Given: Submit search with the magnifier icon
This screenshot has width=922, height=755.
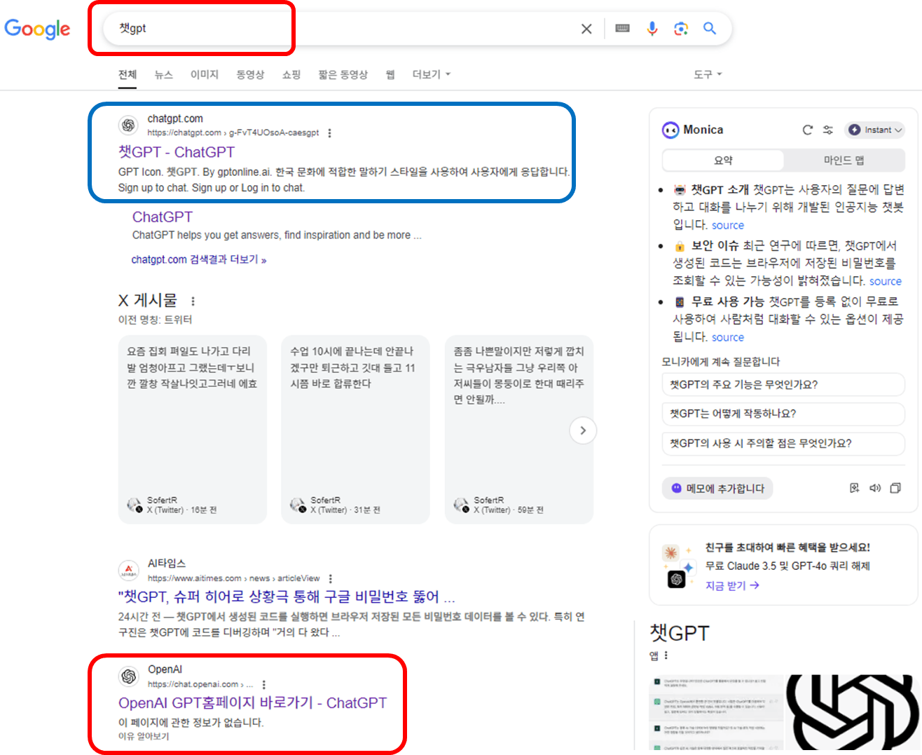Looking at the screenshot, I should pyautogui.click(x=710, y=29).
